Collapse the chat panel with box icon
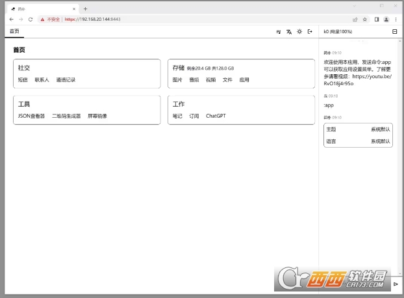 (x=394, y=31)
